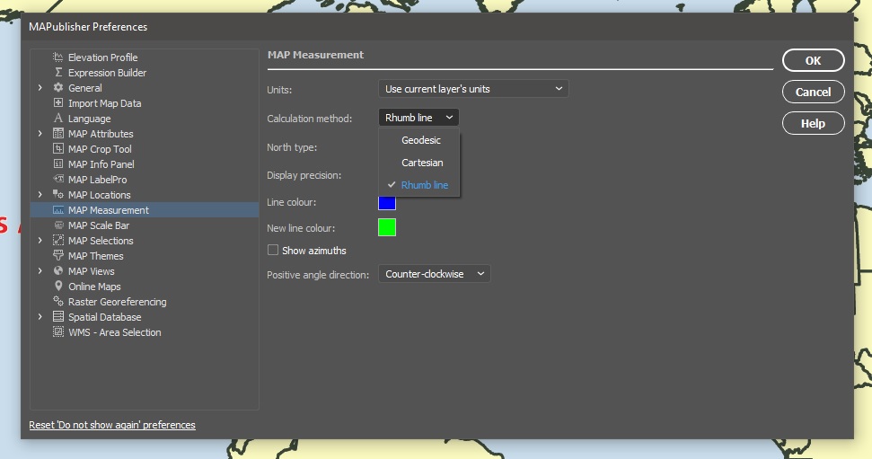Click the MAP Themes paint roller icon
This screenshot has width=872, height=459.
57,255
